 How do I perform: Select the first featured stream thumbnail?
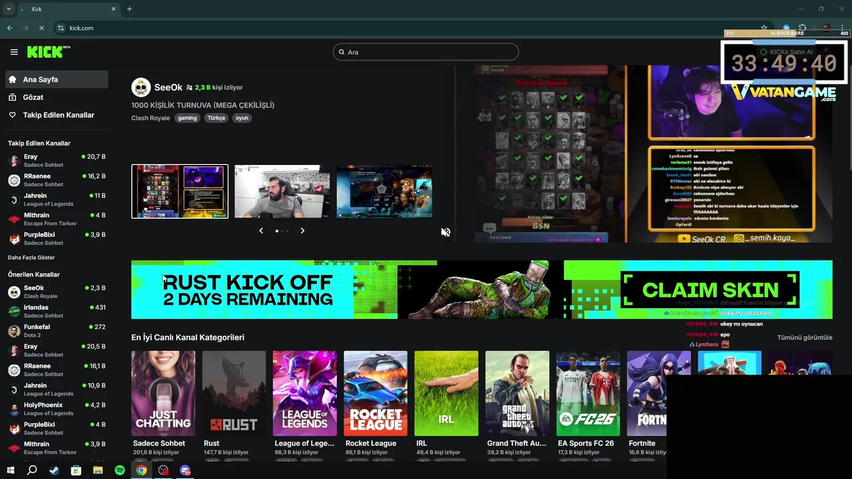point(180,192)
